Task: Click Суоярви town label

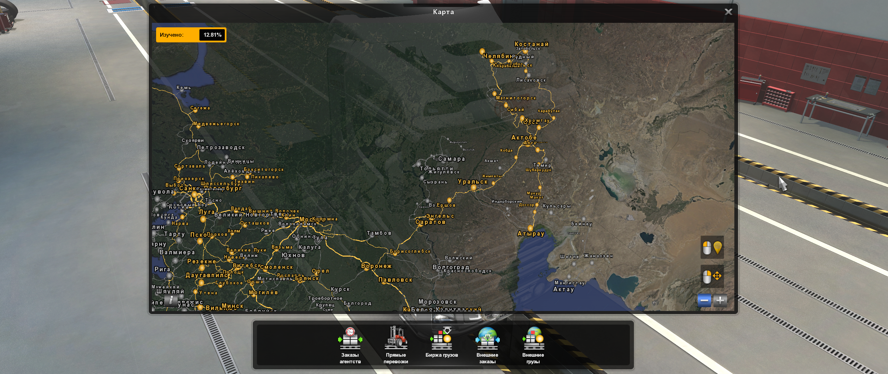Action: tap(193, 141)
